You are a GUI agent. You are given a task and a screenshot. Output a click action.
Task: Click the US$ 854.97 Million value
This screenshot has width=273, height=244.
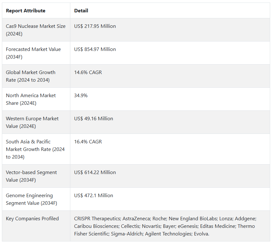(x=95, y=49)
